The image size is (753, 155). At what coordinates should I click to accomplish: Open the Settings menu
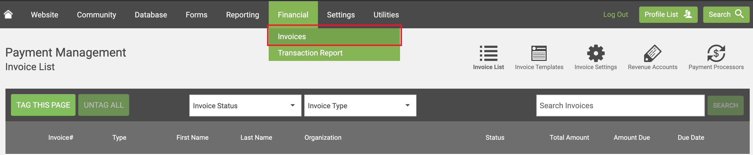tap(341, 14)
